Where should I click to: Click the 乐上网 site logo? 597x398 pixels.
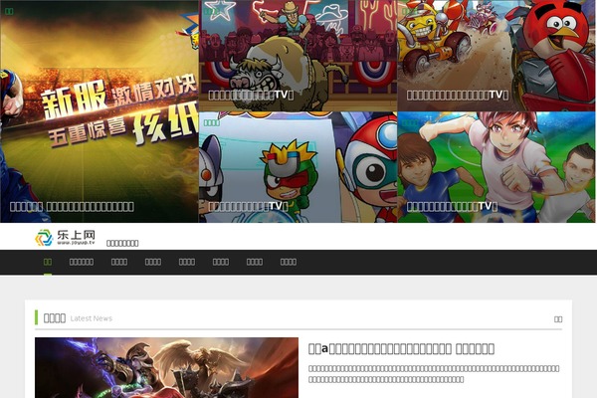(x=65, y=238)
